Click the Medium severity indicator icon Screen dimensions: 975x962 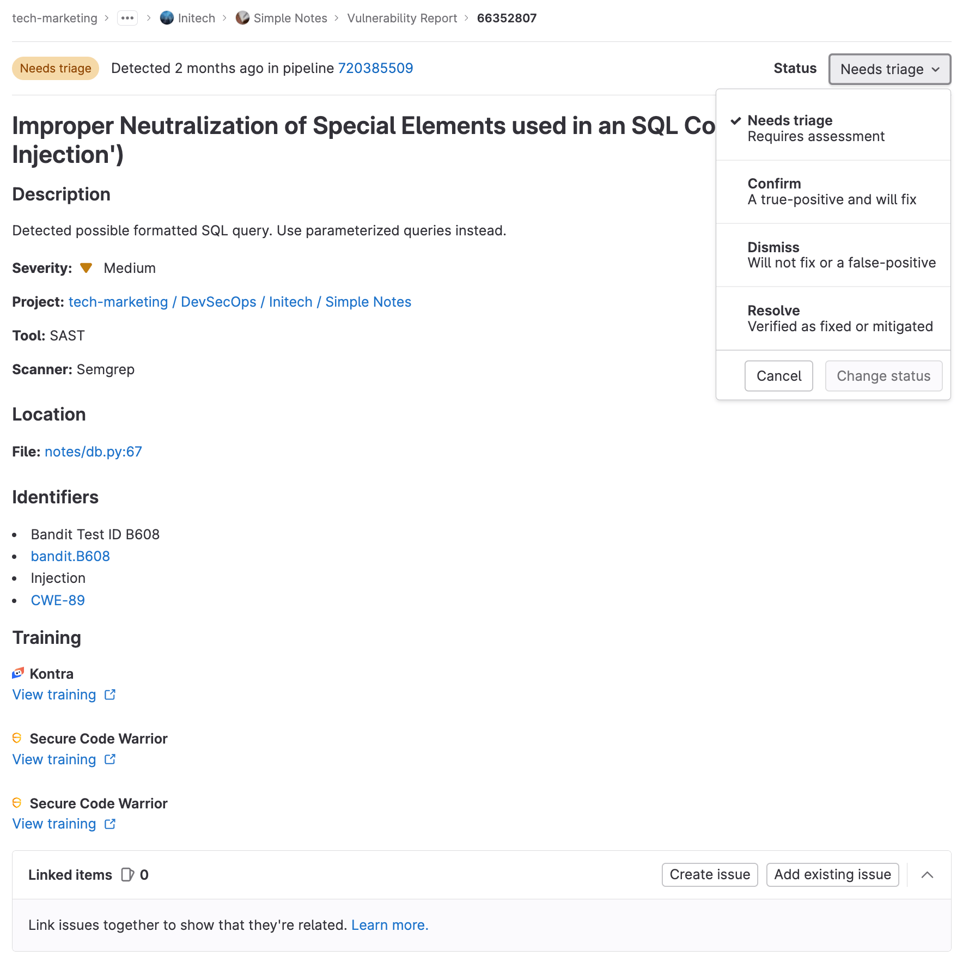[86, 267]
